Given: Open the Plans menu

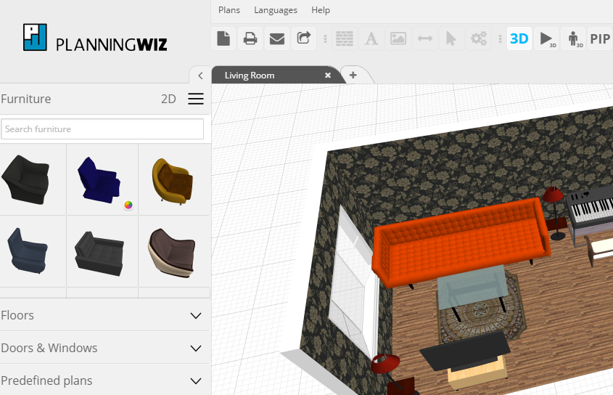Looking at the screenshot, I should [x=229, y=10].
